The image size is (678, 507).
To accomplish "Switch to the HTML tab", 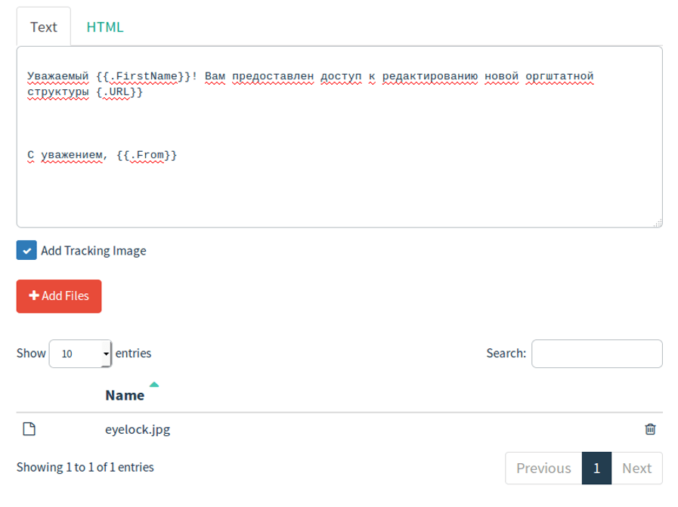I will pyautogui.click(x=104, y=27).
